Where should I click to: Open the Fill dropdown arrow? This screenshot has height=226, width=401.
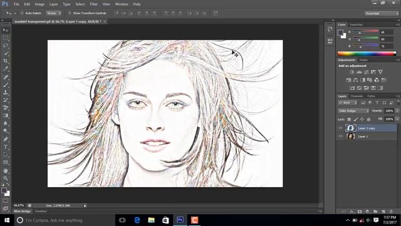click(397, 119)
